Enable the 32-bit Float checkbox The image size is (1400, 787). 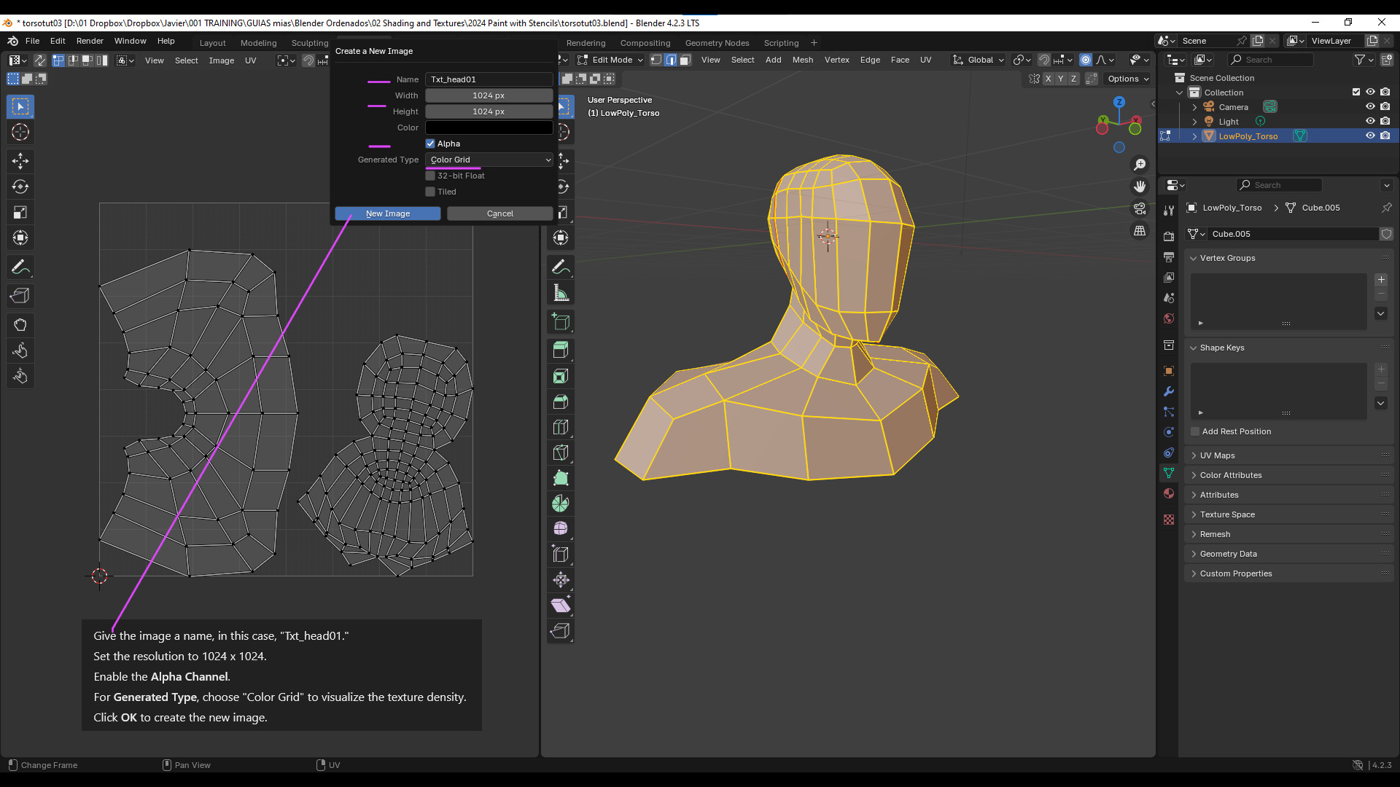pyautogui.click(x=430, y=176)
